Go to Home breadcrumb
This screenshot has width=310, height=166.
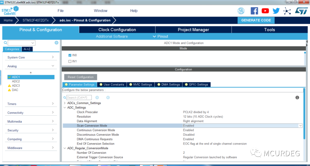pos(8,20)
